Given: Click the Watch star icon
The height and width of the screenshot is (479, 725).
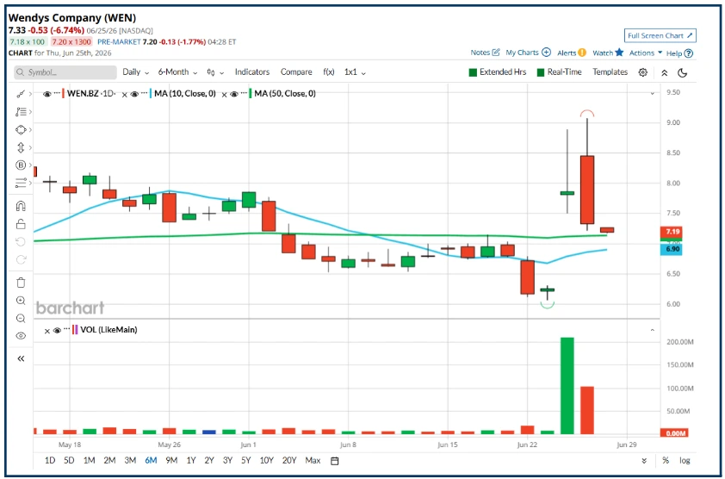Looking at the screenshot, I should [x=620, y=53].
